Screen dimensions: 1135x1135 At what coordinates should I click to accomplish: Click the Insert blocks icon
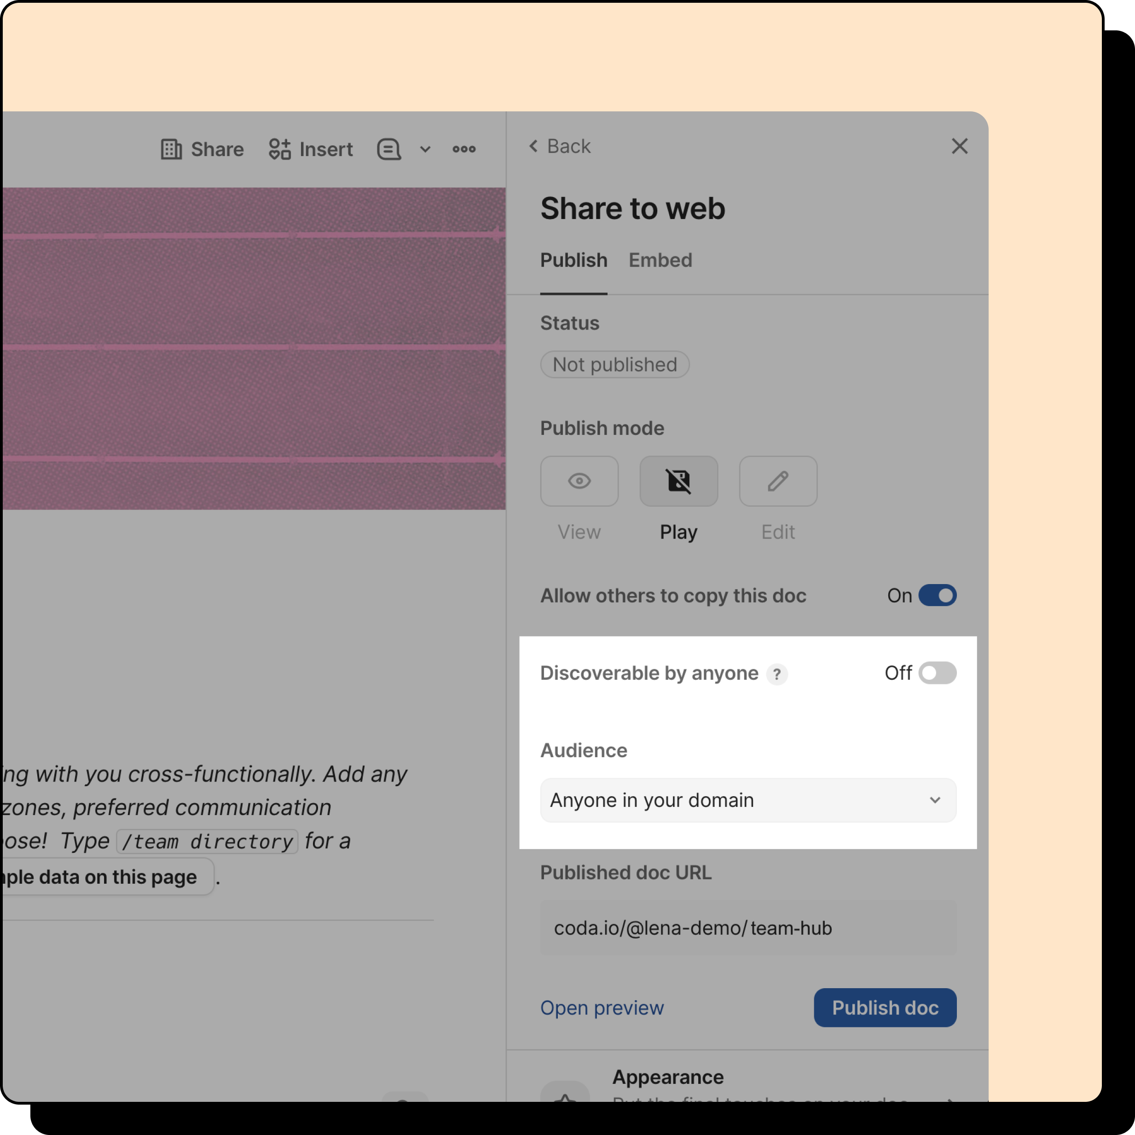tap(280, 149)
